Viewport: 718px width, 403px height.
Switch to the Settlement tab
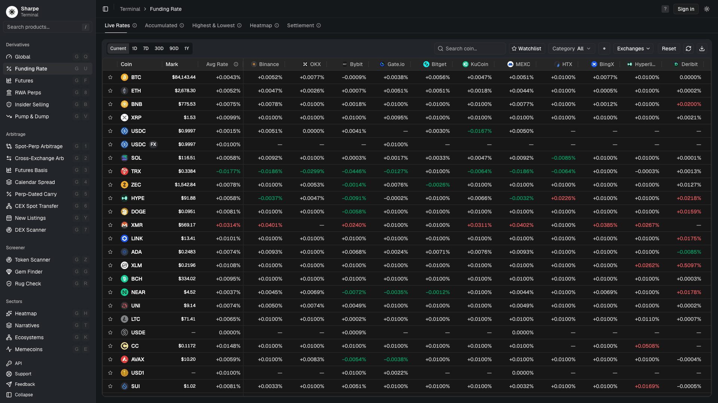300,25
